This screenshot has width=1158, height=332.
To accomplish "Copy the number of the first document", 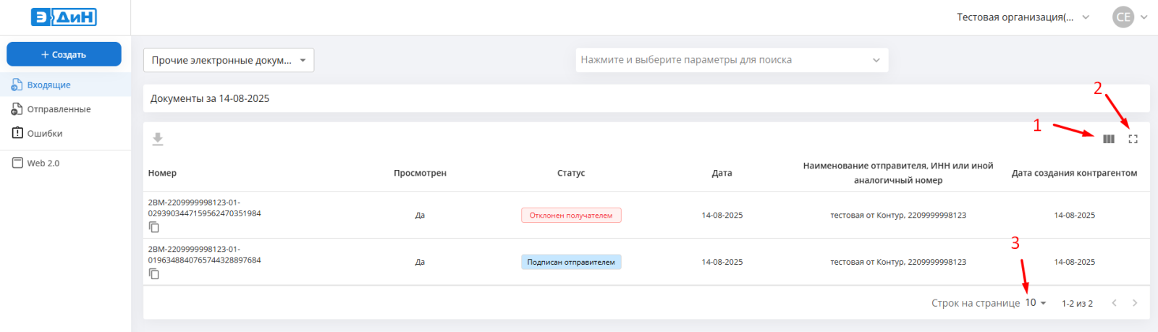I will pyautogui.click(x=154, y=227).
